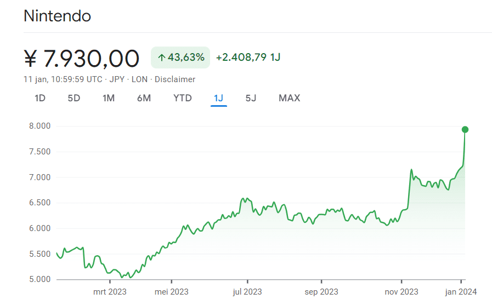The image size is (492, 305).
Task: Click the 7.500 y-axis label
Action: click(x=39, y=152)
